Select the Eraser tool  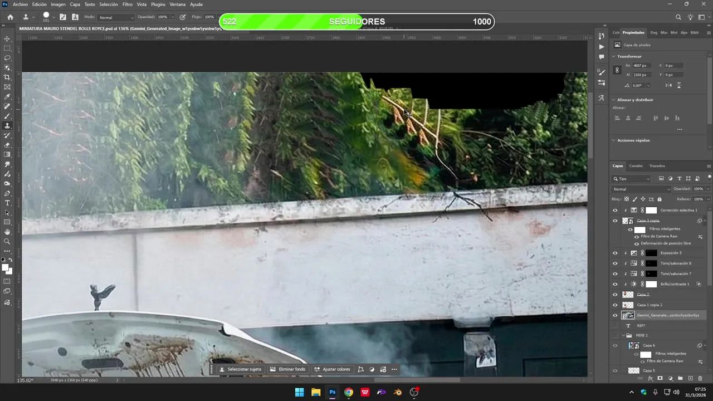tap(7, 145)
